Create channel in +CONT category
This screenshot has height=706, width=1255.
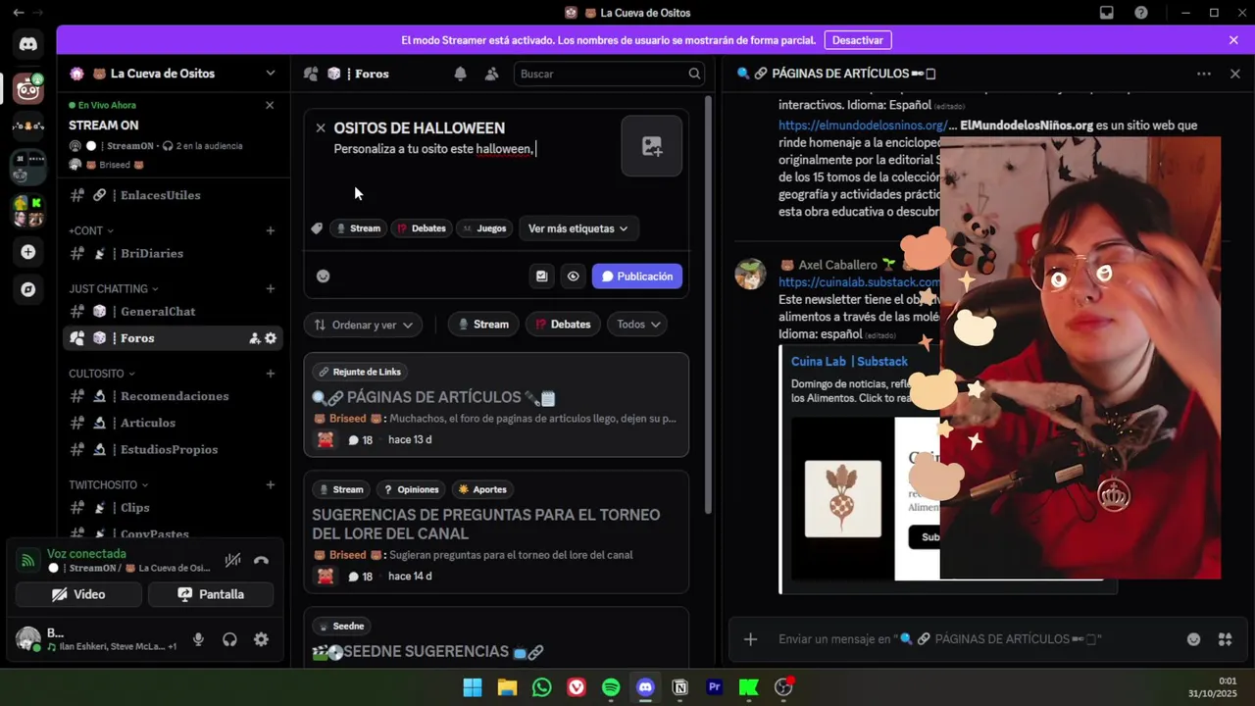pos(271,231)
